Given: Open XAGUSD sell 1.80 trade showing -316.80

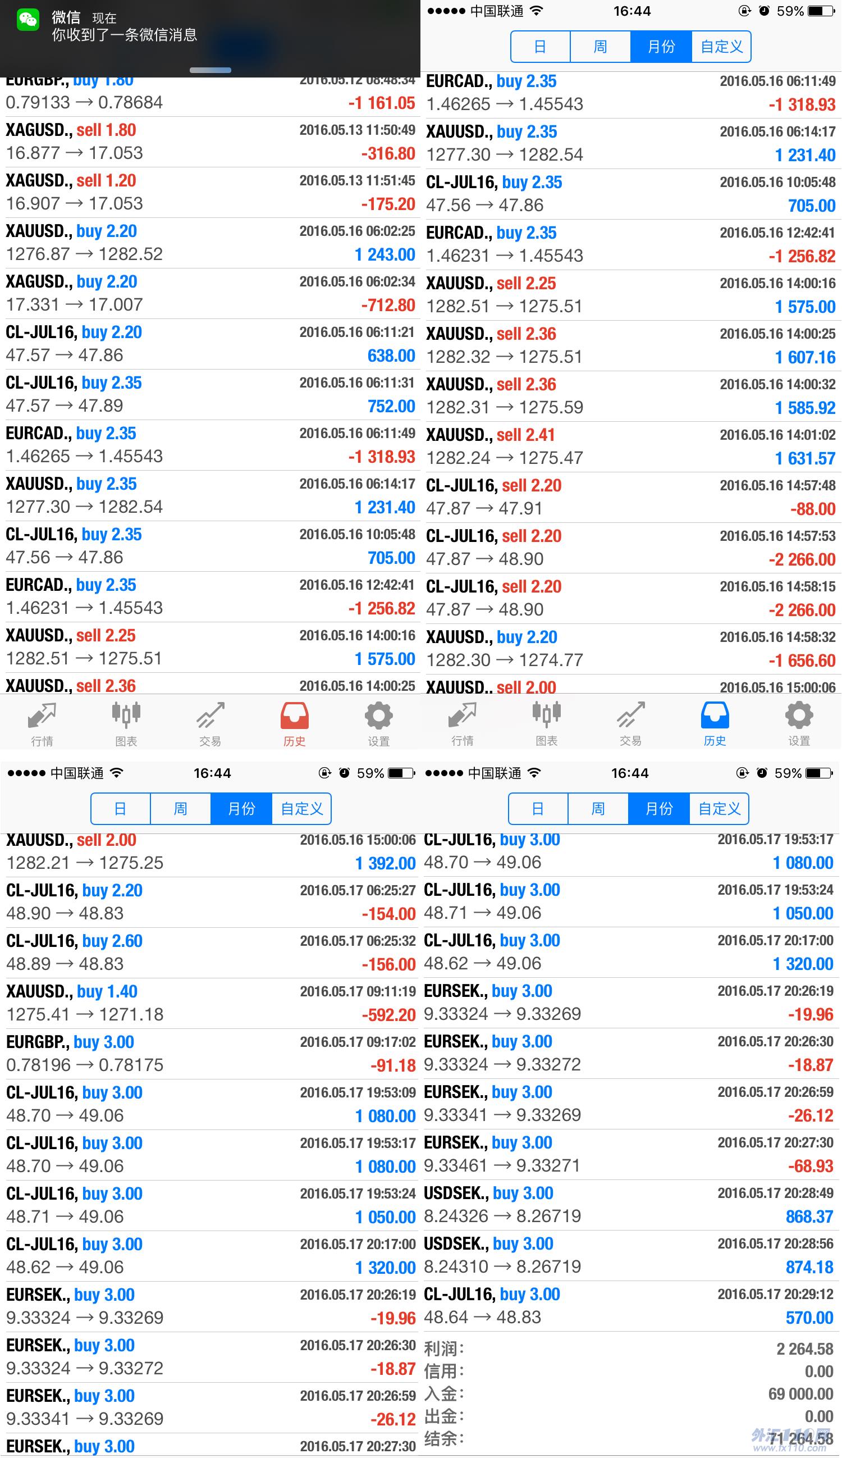Looking at the screenshot, I should coord(210,142).
